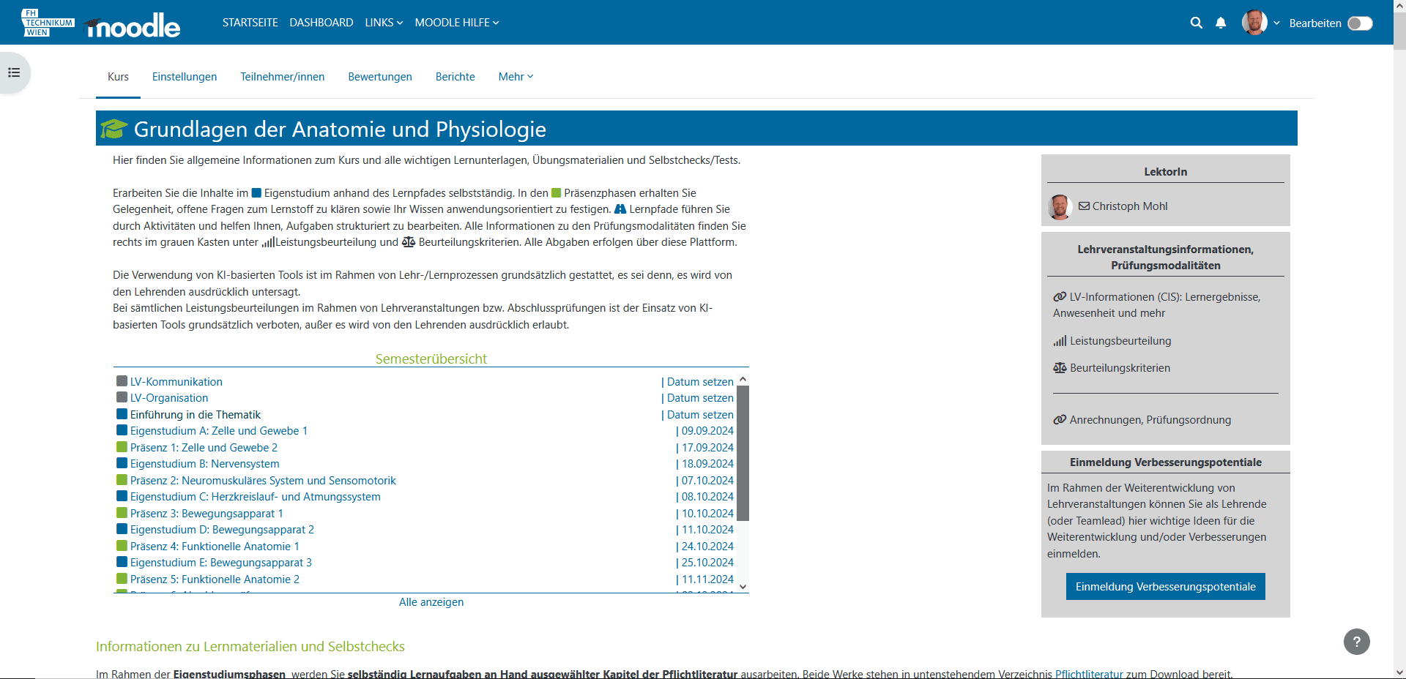Image resolution: width=1406 pixels, height=679 pixels.
Task: Open the DASHBOARD page
Action: coord(321,23)
